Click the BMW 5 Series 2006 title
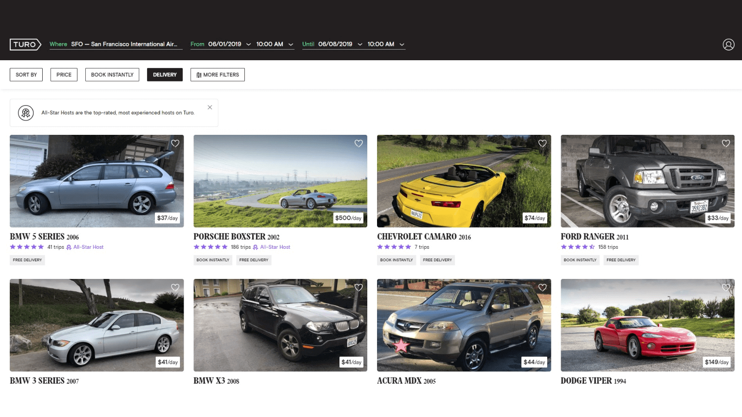Image resolution: width=742 pixels, height=417 pixels. (45, 237)
